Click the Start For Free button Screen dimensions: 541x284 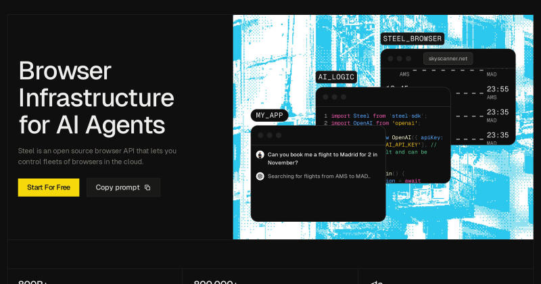click(x=49, y=187)
